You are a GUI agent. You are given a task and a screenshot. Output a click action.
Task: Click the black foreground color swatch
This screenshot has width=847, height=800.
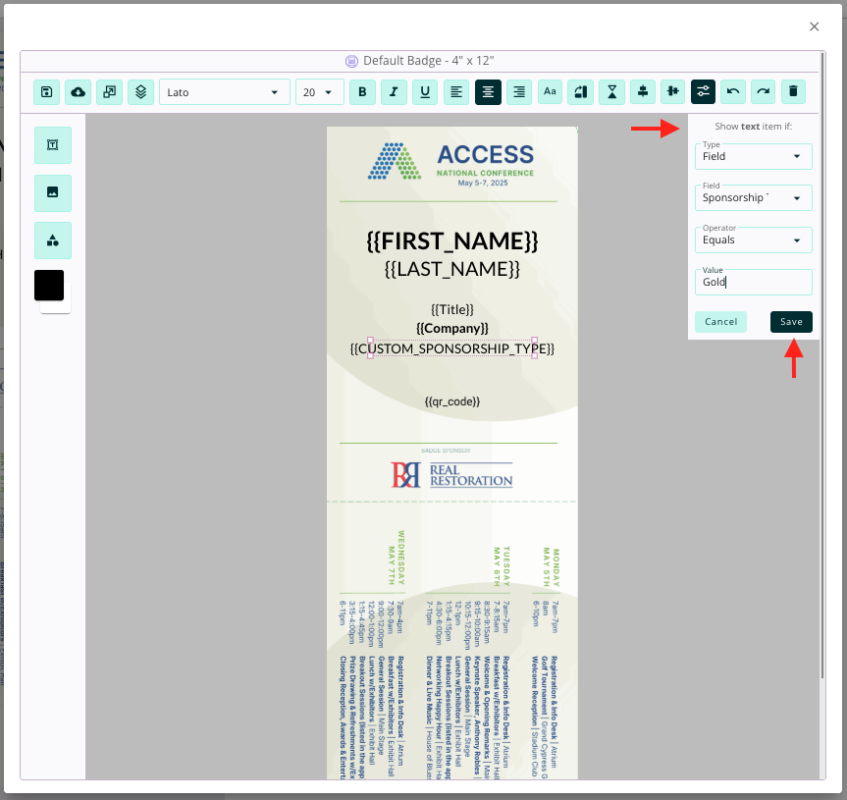click(49, 285)
